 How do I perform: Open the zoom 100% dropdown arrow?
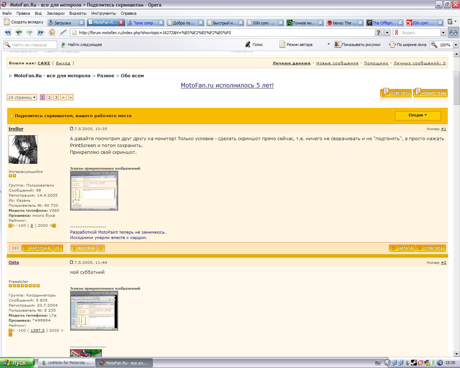pyautogui.click(x=456, y=45)
